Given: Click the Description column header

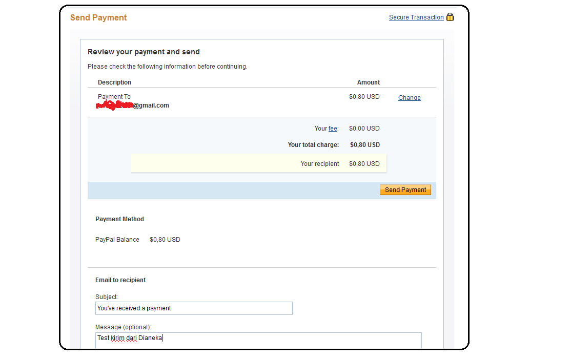Looking at the screenshot, I should 114,82.
